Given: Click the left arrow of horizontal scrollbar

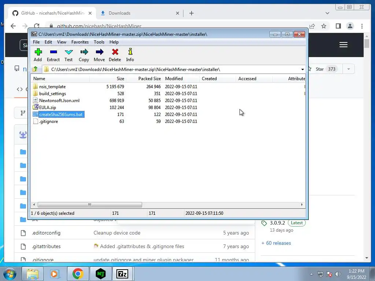Looking at the screenshot, I should coord(34,205).
